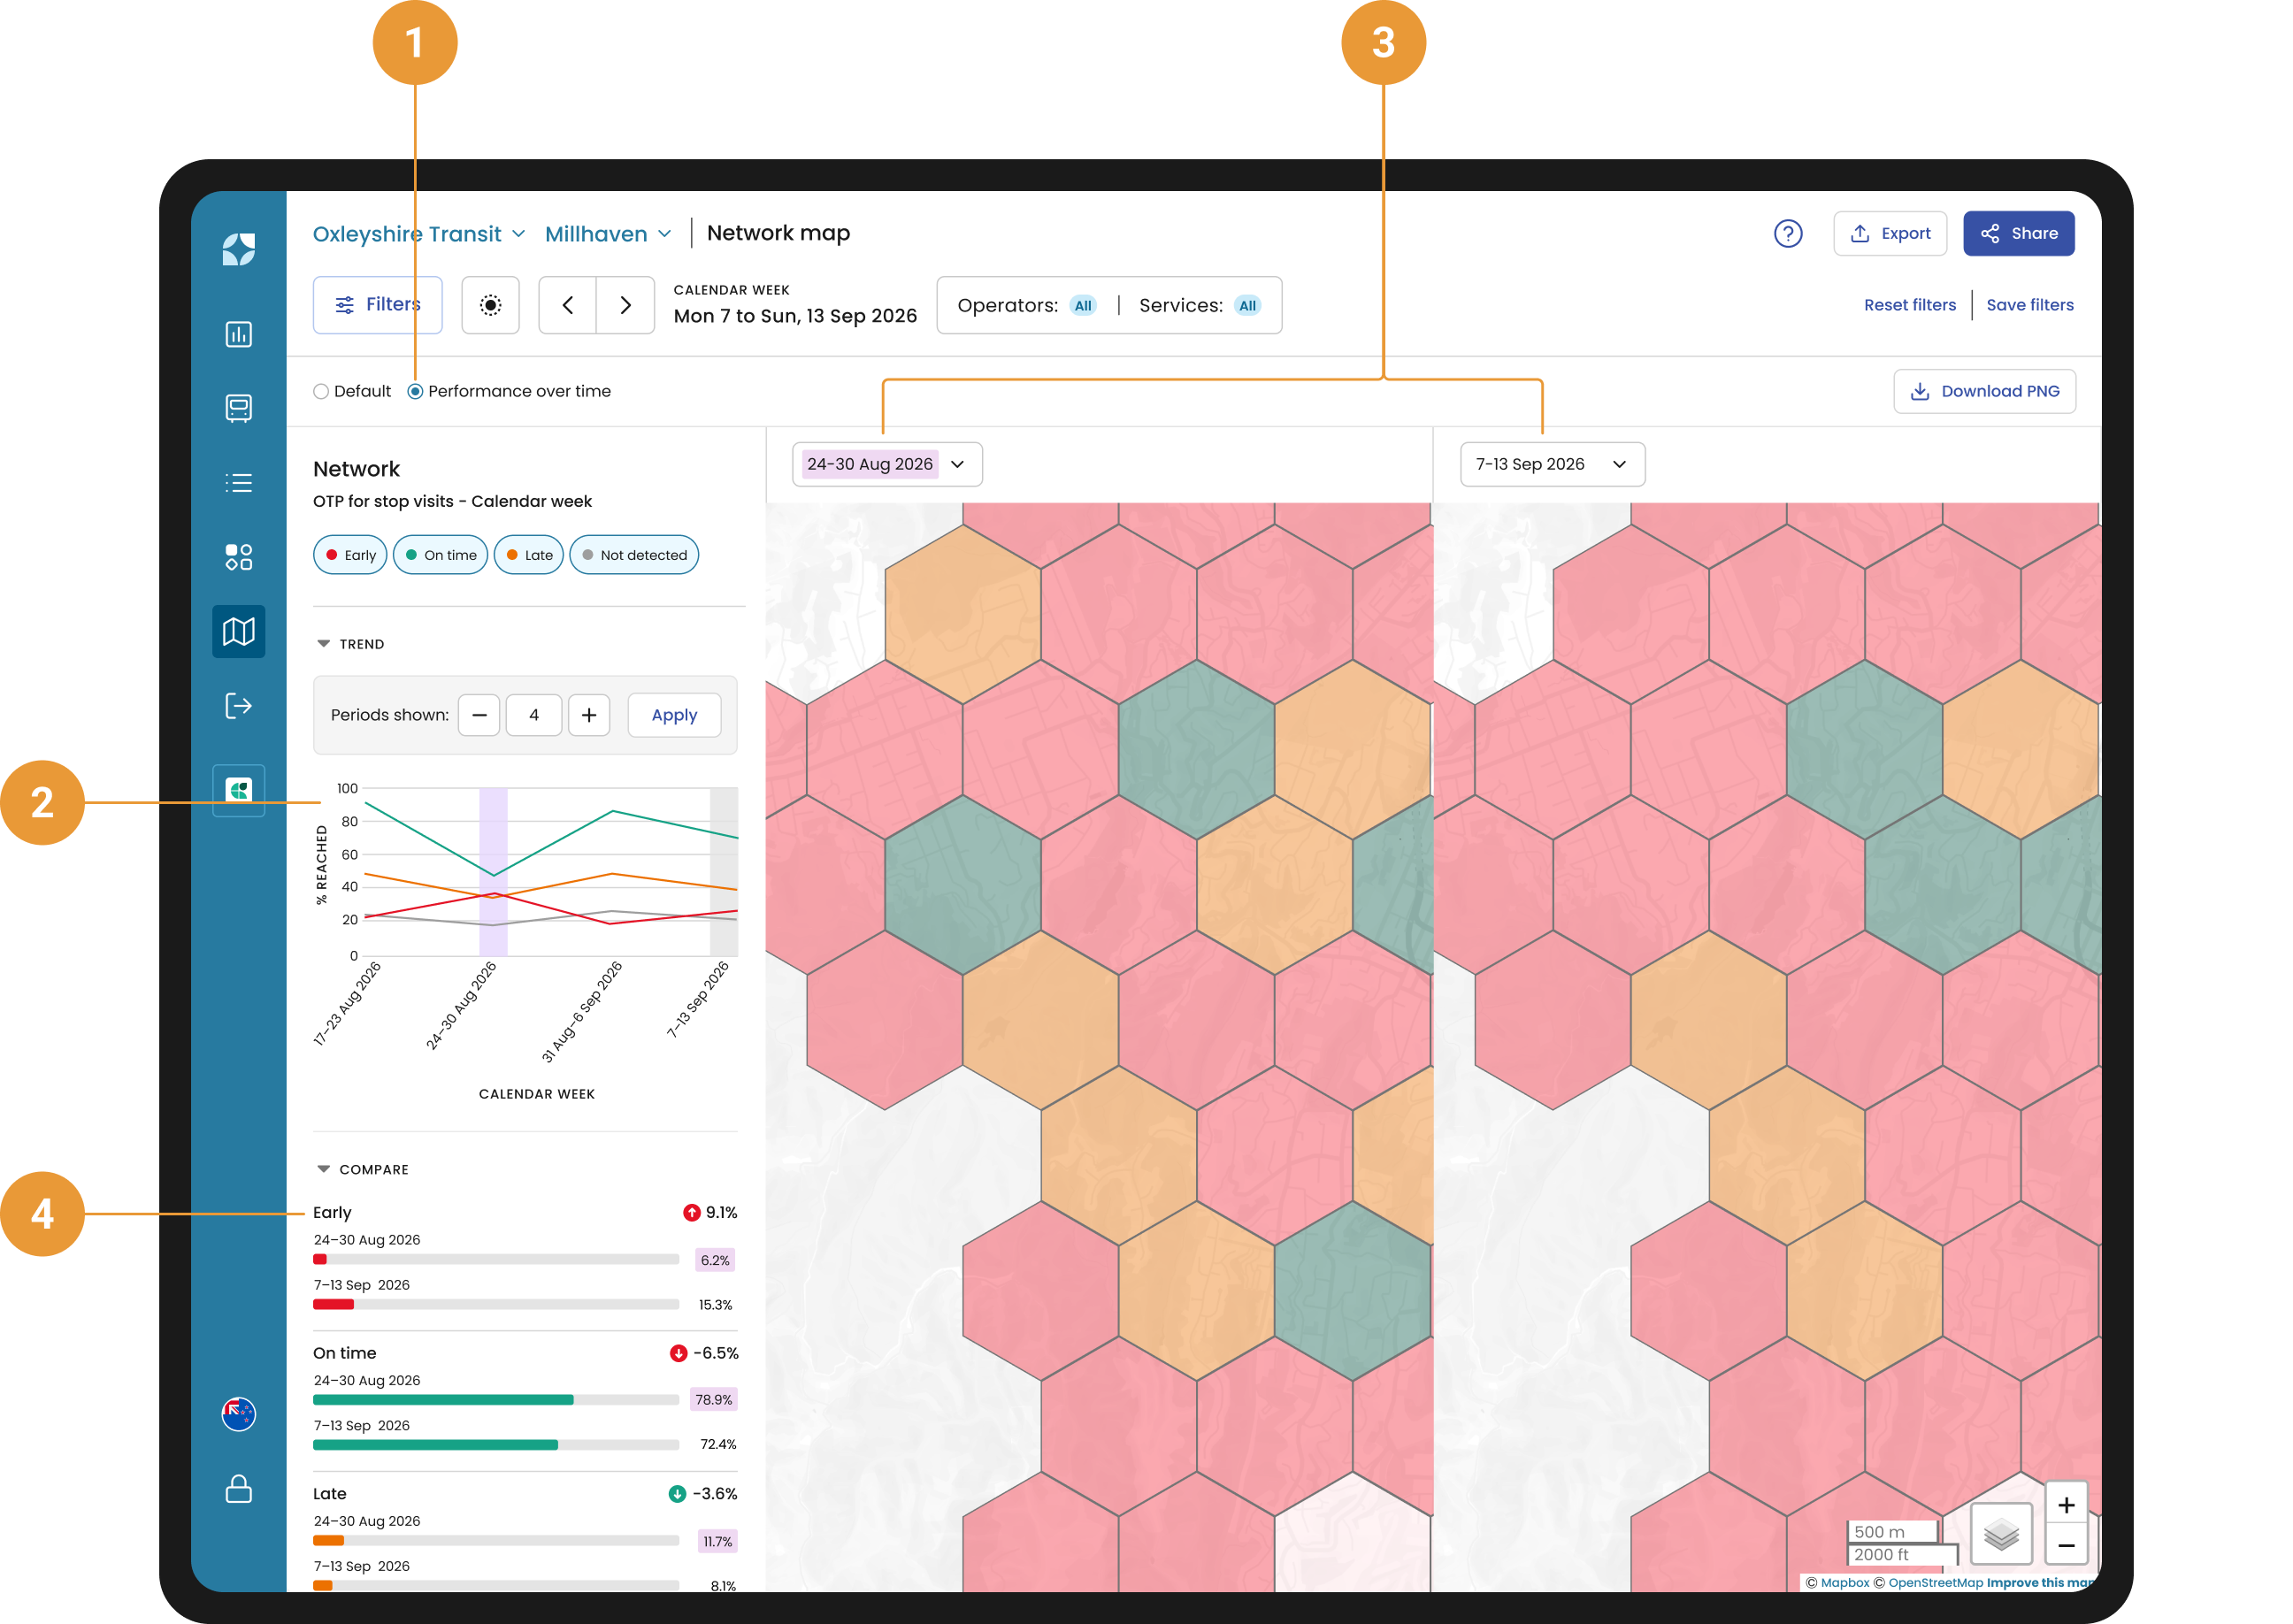Increase periods shown with plus button
Viewport: 2293px width, 1624px height.
point(589,715)
